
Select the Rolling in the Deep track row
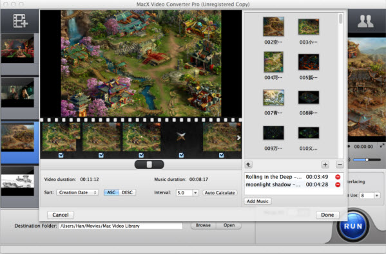coord(293,177)
